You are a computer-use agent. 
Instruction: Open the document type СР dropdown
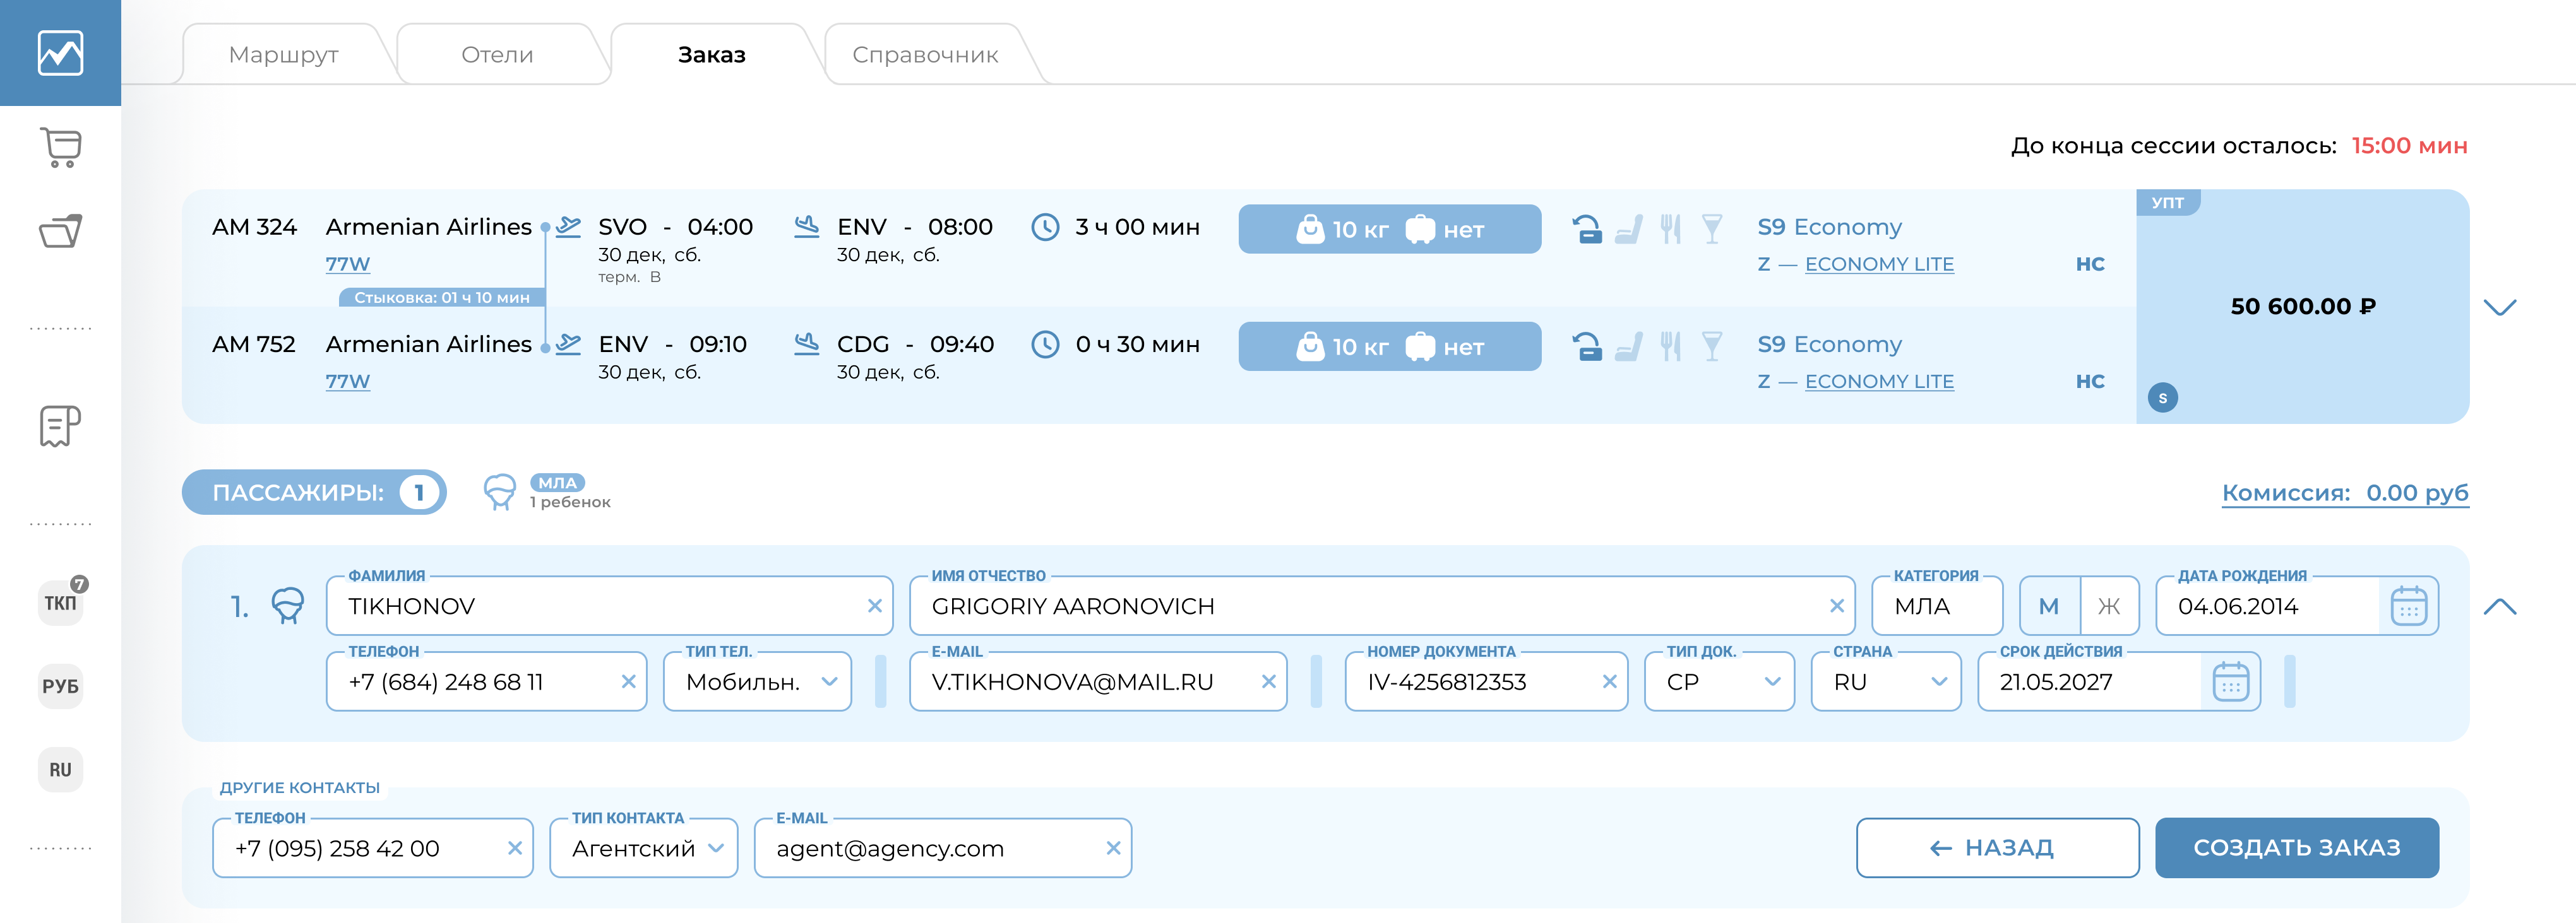(x=1719, y=682)
